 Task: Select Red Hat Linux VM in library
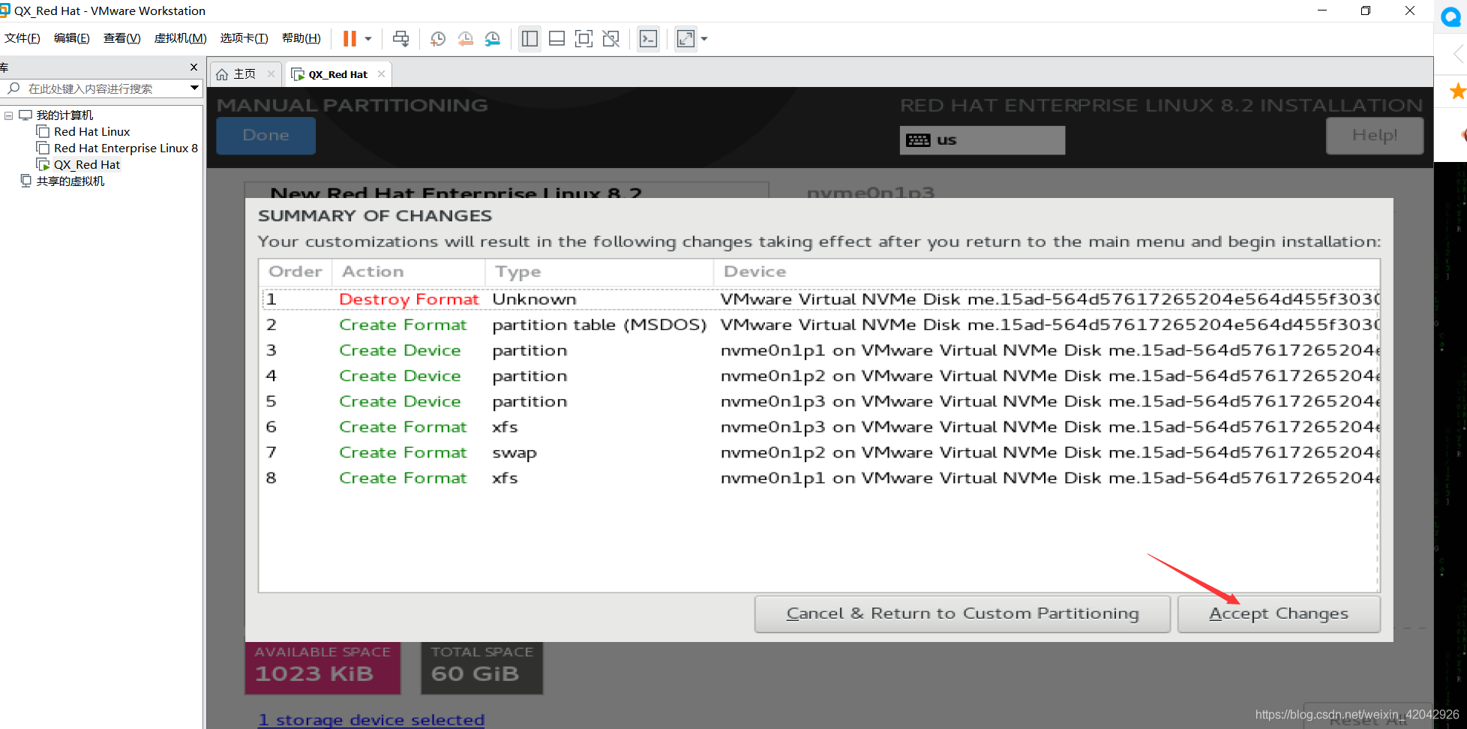[91, 131]
